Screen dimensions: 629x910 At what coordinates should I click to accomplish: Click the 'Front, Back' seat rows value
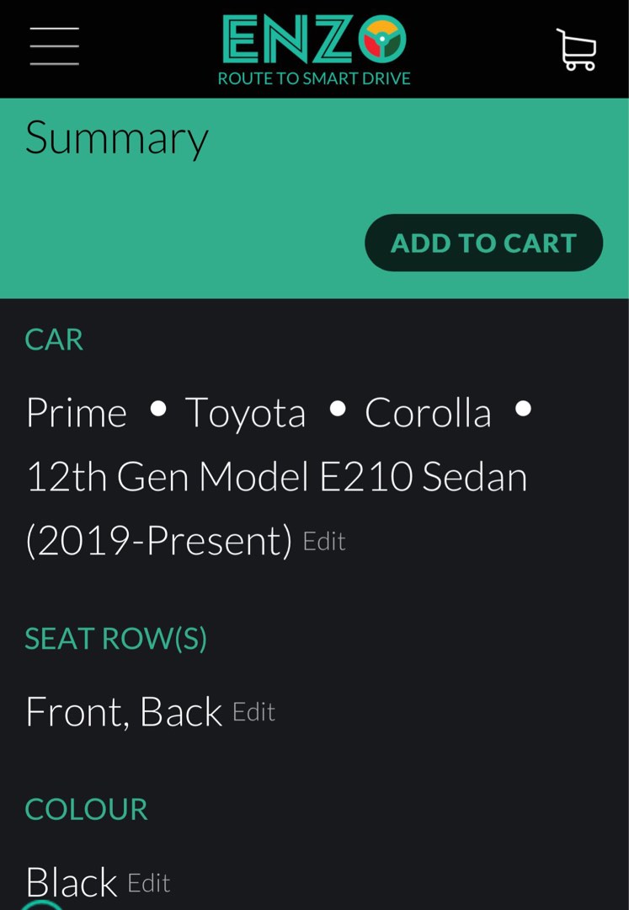pyautogui.click(x=124, y=713)
